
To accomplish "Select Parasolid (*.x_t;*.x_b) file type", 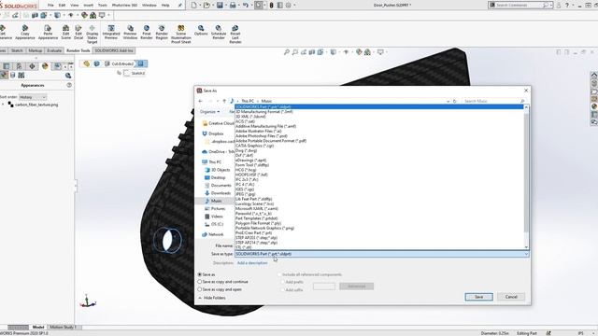I will (253, 214).
